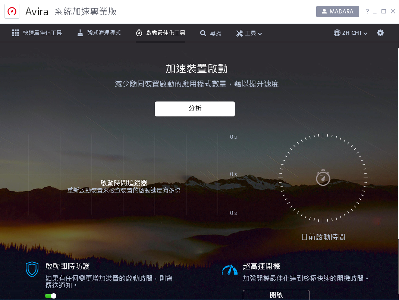Viewport: 399px width, 300px height.
Task: Click the 開啟 button for 超高速開機
Action: 276,295
